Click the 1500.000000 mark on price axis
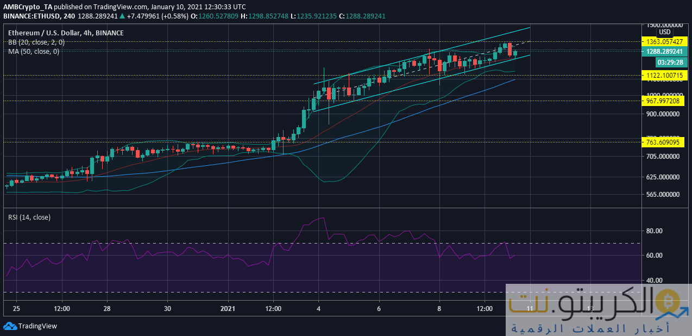This screenshot has height=336, width=692. coord(664,25)
